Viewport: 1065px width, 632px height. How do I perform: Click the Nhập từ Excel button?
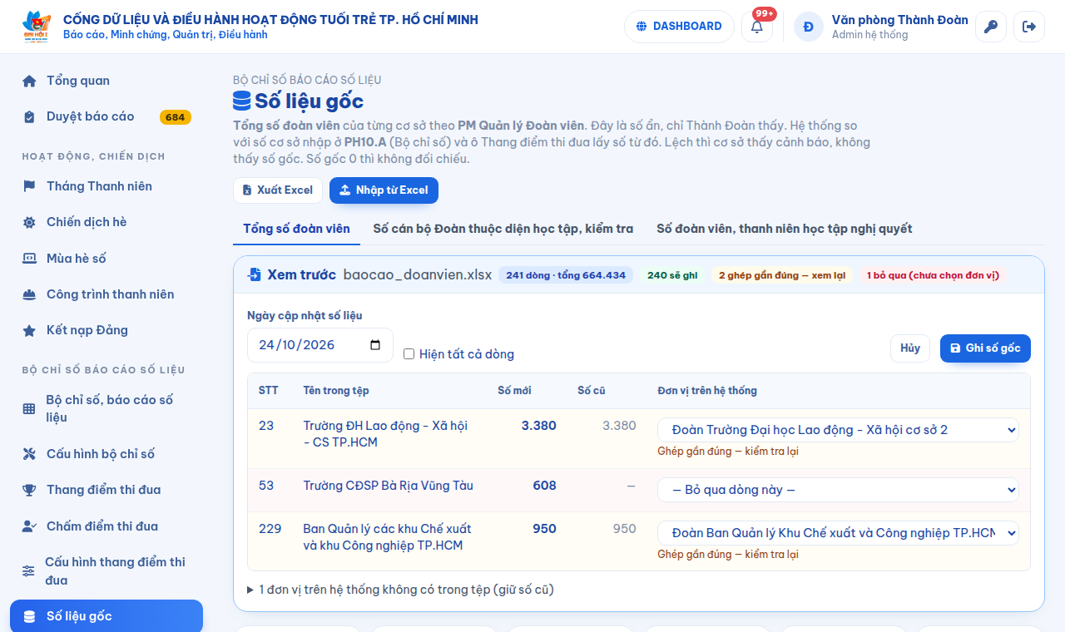(x=384, y=190)
